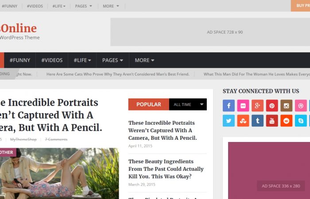Open the Twitter social icon
310x199 pixels.
[x=229, y=121]
